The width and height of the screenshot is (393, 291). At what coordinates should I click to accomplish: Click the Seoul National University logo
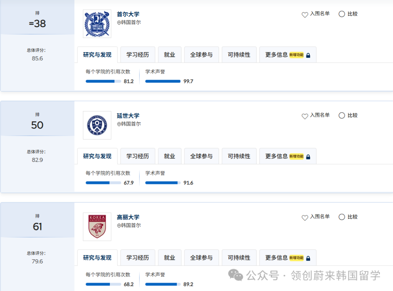[97, 24]
